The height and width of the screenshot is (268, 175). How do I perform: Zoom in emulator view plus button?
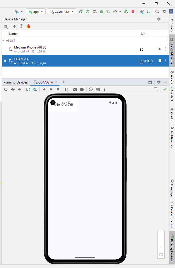(161, 234)
